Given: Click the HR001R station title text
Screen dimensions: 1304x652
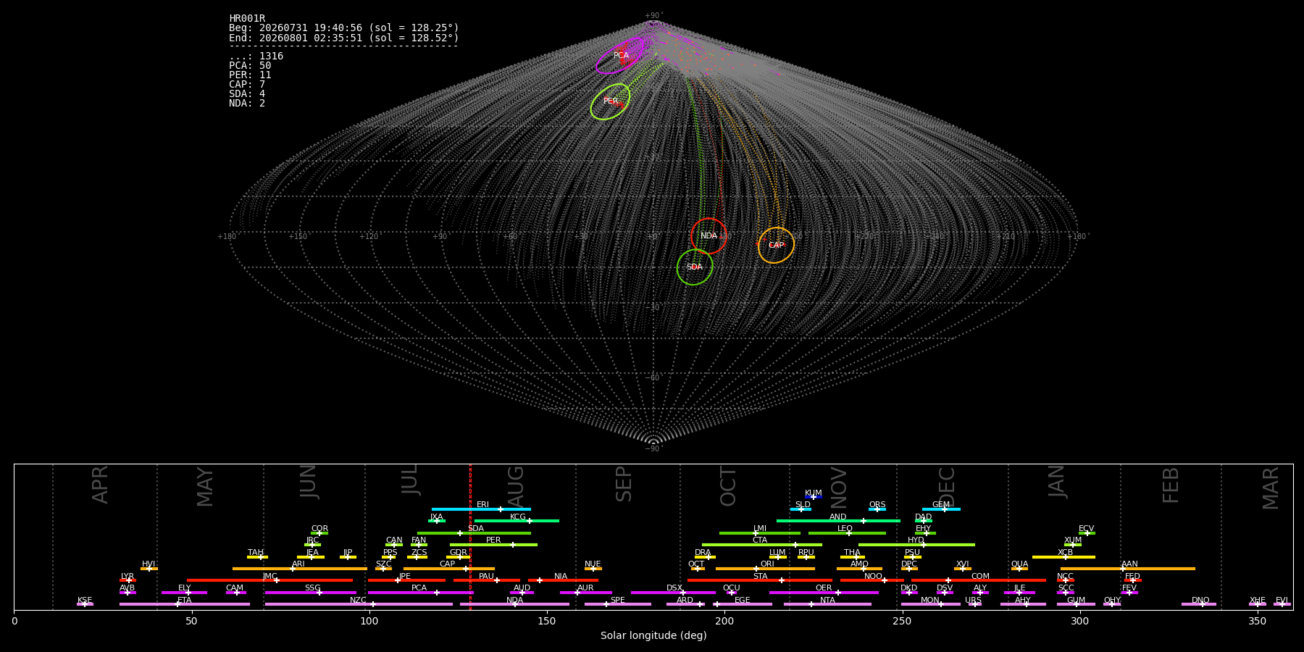Looking at the screenshot, I should [x=247, y=19].
